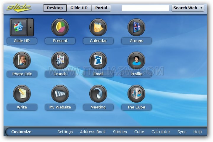Screen dimensions: 213x142
Task: Click the Photo Edit label button
Action: pos(22,74)
